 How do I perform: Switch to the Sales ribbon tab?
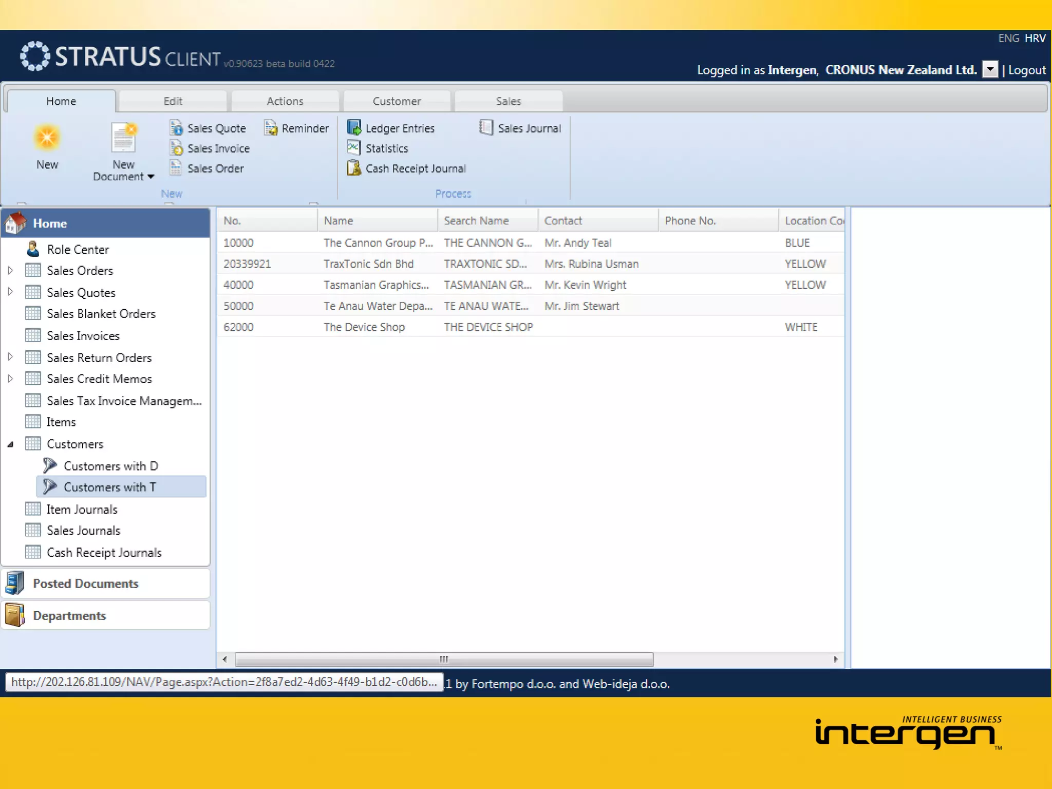pyautogui.click(x=509, y=101)
